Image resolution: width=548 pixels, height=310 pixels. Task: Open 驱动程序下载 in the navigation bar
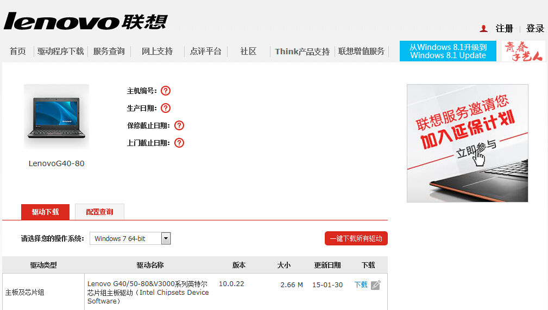pyautogui.click(x=60, y=52)
